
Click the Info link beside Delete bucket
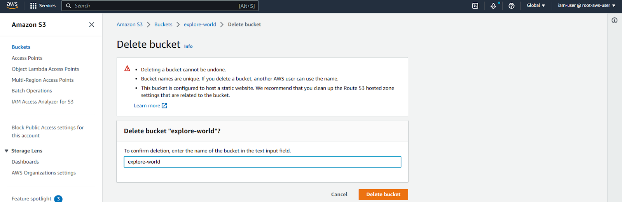(x=188, y=46)
